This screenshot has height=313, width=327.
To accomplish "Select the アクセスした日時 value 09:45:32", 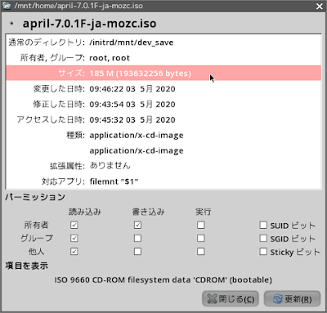I will pyautogui.click(x=132, y=119).
